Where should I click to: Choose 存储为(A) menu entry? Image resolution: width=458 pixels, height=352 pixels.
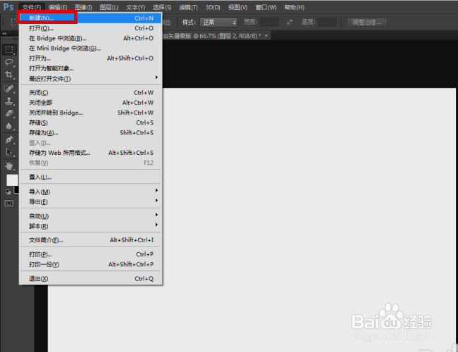pos(91,133)
